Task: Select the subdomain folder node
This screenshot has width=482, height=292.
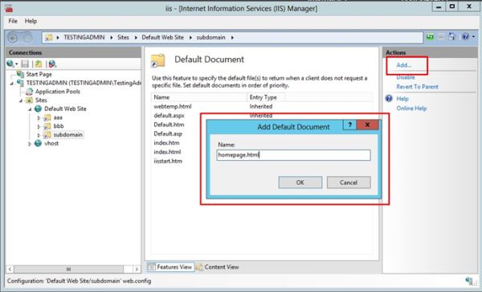Action: 68,135
